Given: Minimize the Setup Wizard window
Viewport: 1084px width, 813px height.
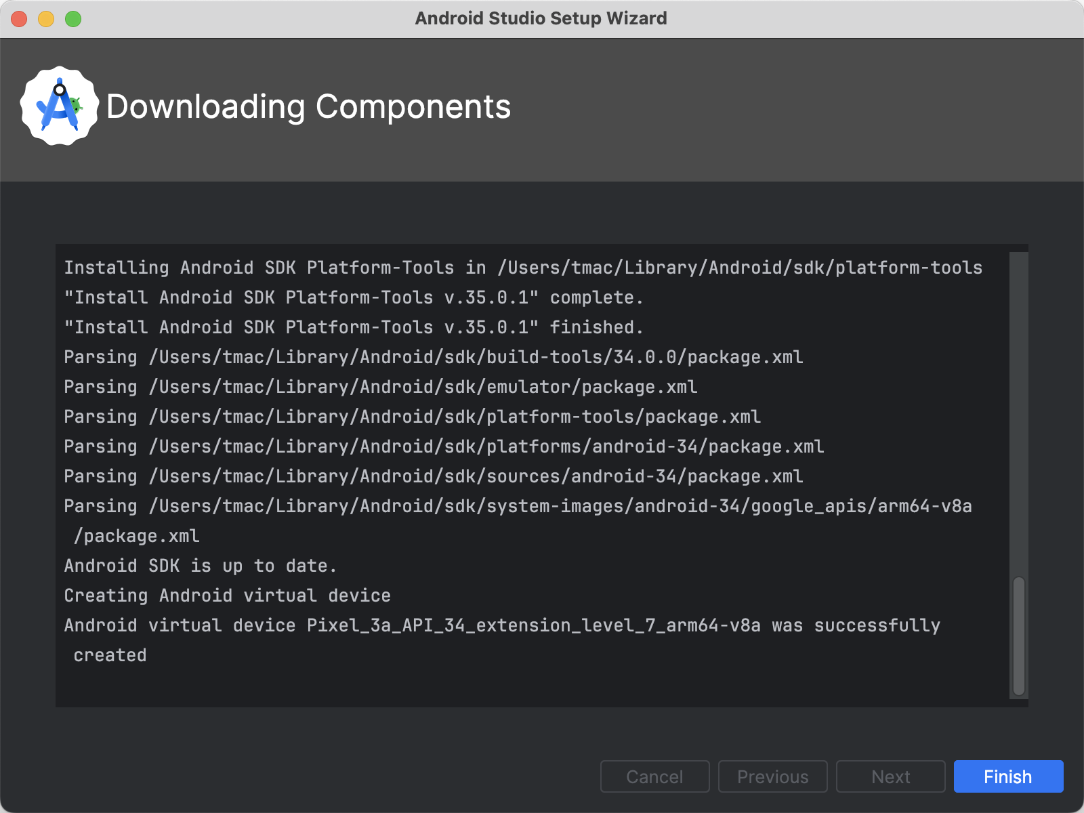Looking at the screenshot, I should [46, 19].
